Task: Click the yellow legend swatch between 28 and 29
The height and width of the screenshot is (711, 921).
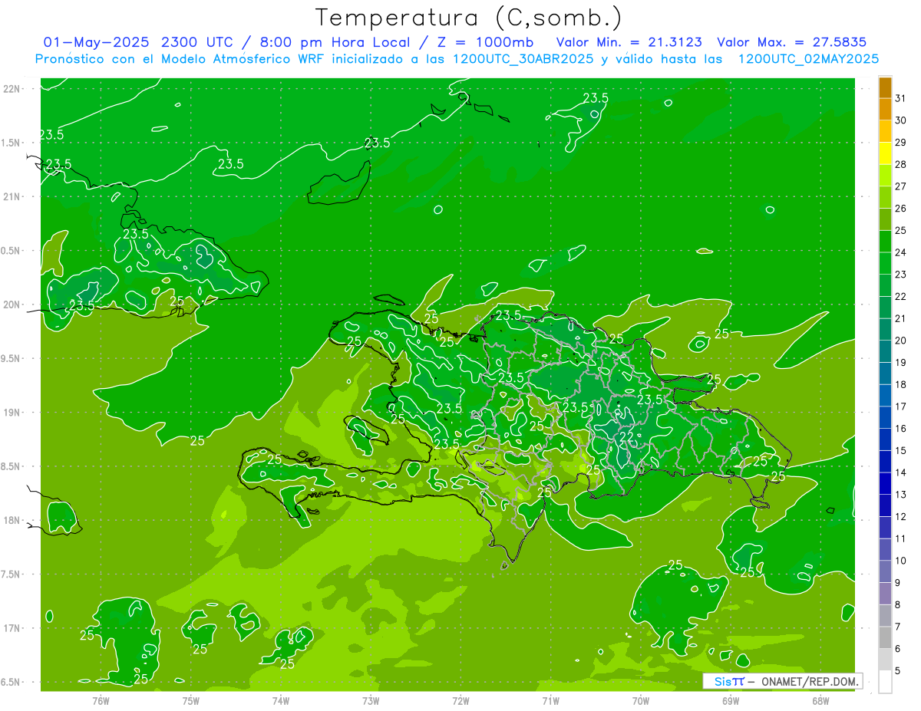Action: tap(885, 153)
